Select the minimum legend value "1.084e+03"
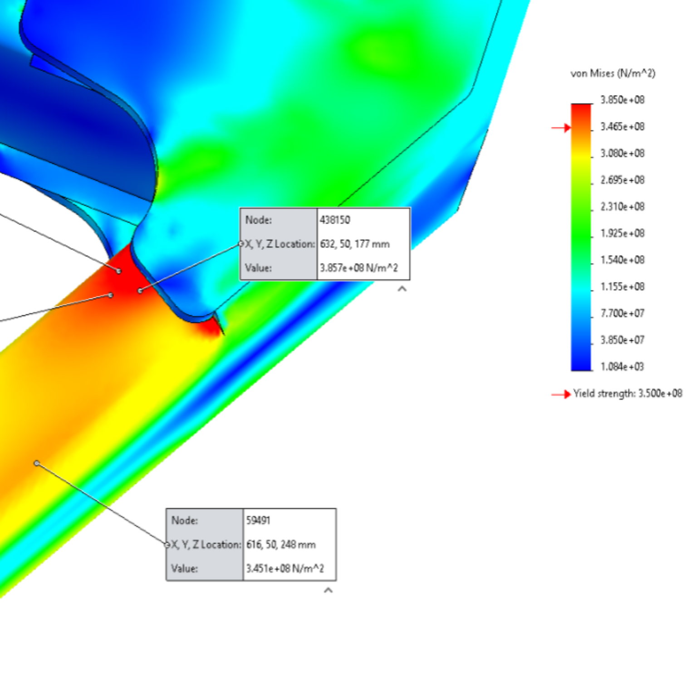The height and width of the screenshot is (679, 686). point(622,366)
